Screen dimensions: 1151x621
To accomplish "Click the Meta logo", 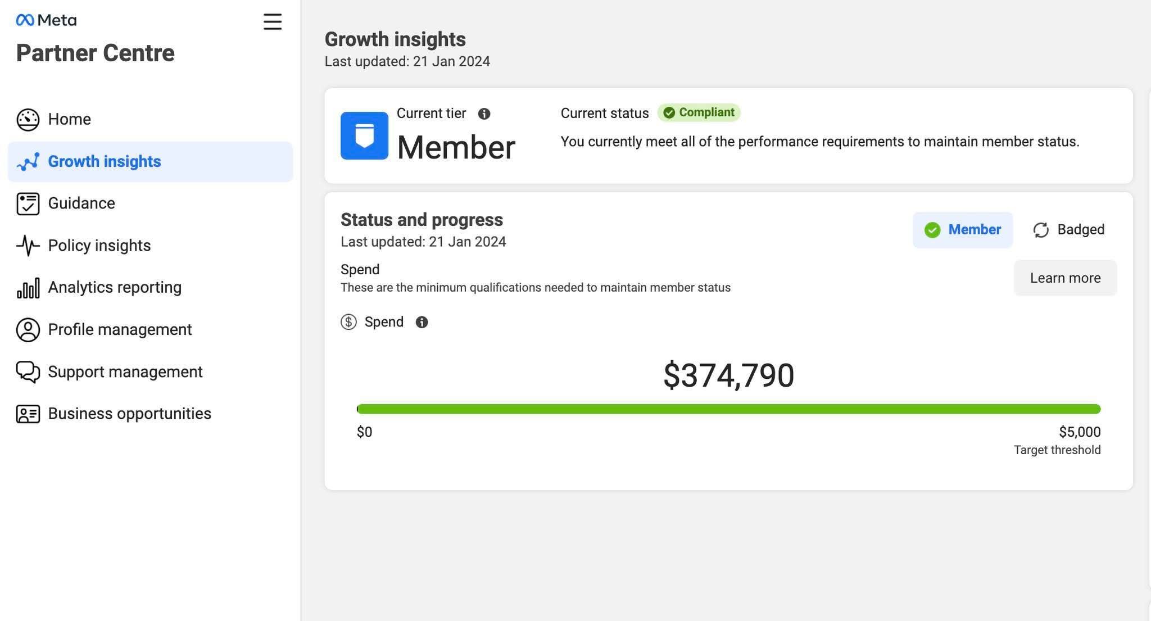I will (46, 20).
